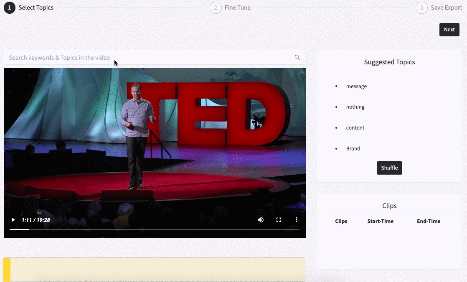
Task: Select the 'Brand' suggested topic
Action: tap(353, 149)
